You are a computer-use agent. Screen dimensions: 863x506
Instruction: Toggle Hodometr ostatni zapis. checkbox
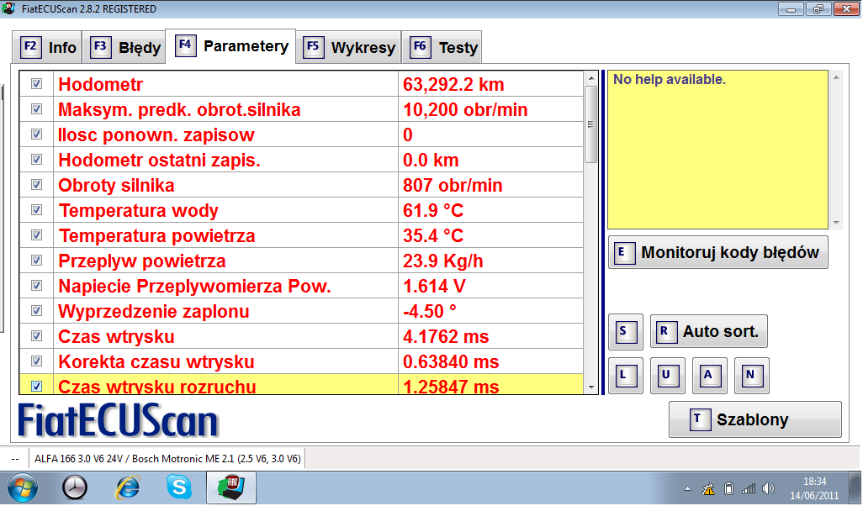[36, 160]
